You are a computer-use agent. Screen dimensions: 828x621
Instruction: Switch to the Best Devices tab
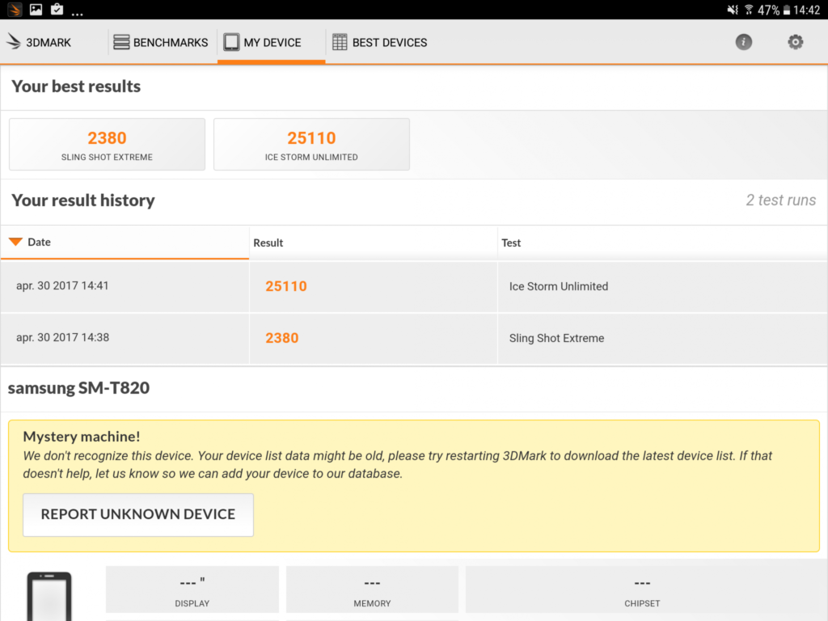380,42
